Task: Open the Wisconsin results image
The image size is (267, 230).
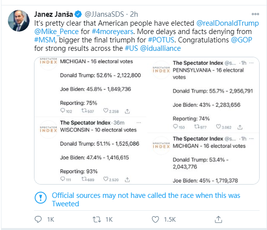Action: (x=90, y=151)
